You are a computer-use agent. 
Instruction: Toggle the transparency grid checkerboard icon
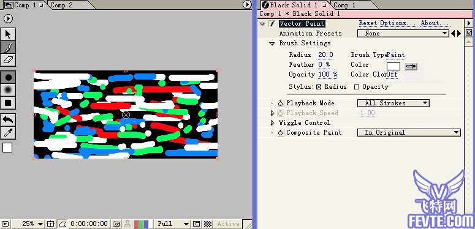[x=208, y=224]
